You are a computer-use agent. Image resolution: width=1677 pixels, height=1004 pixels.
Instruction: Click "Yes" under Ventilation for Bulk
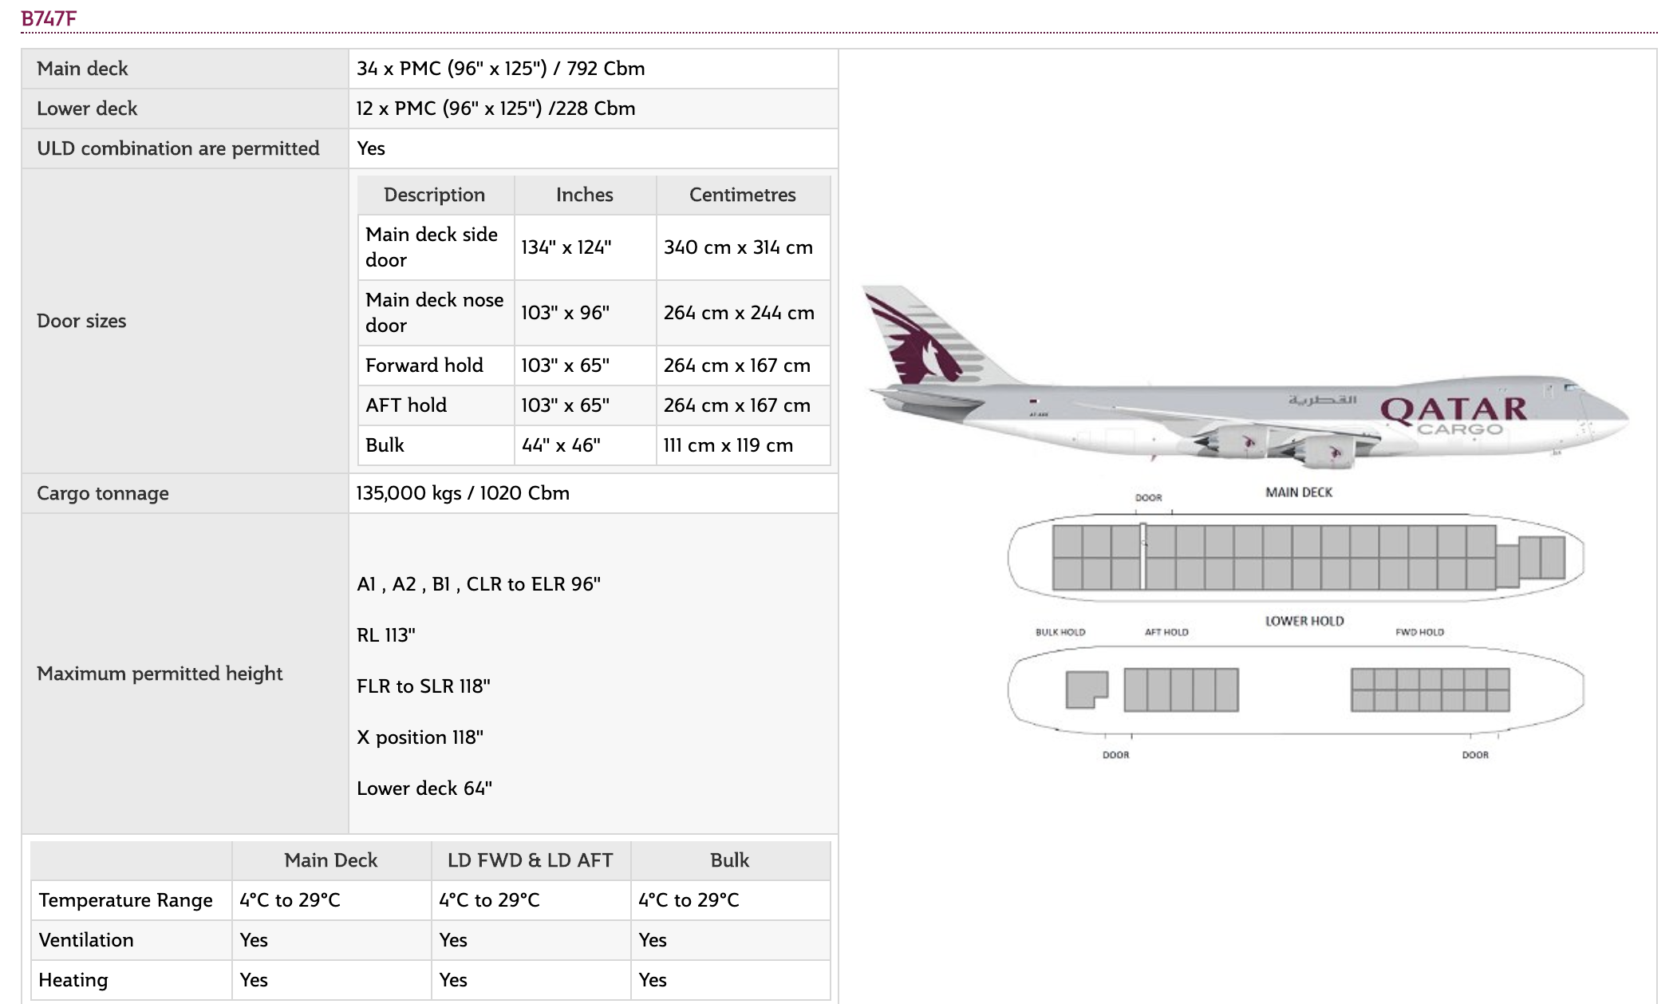651,940
